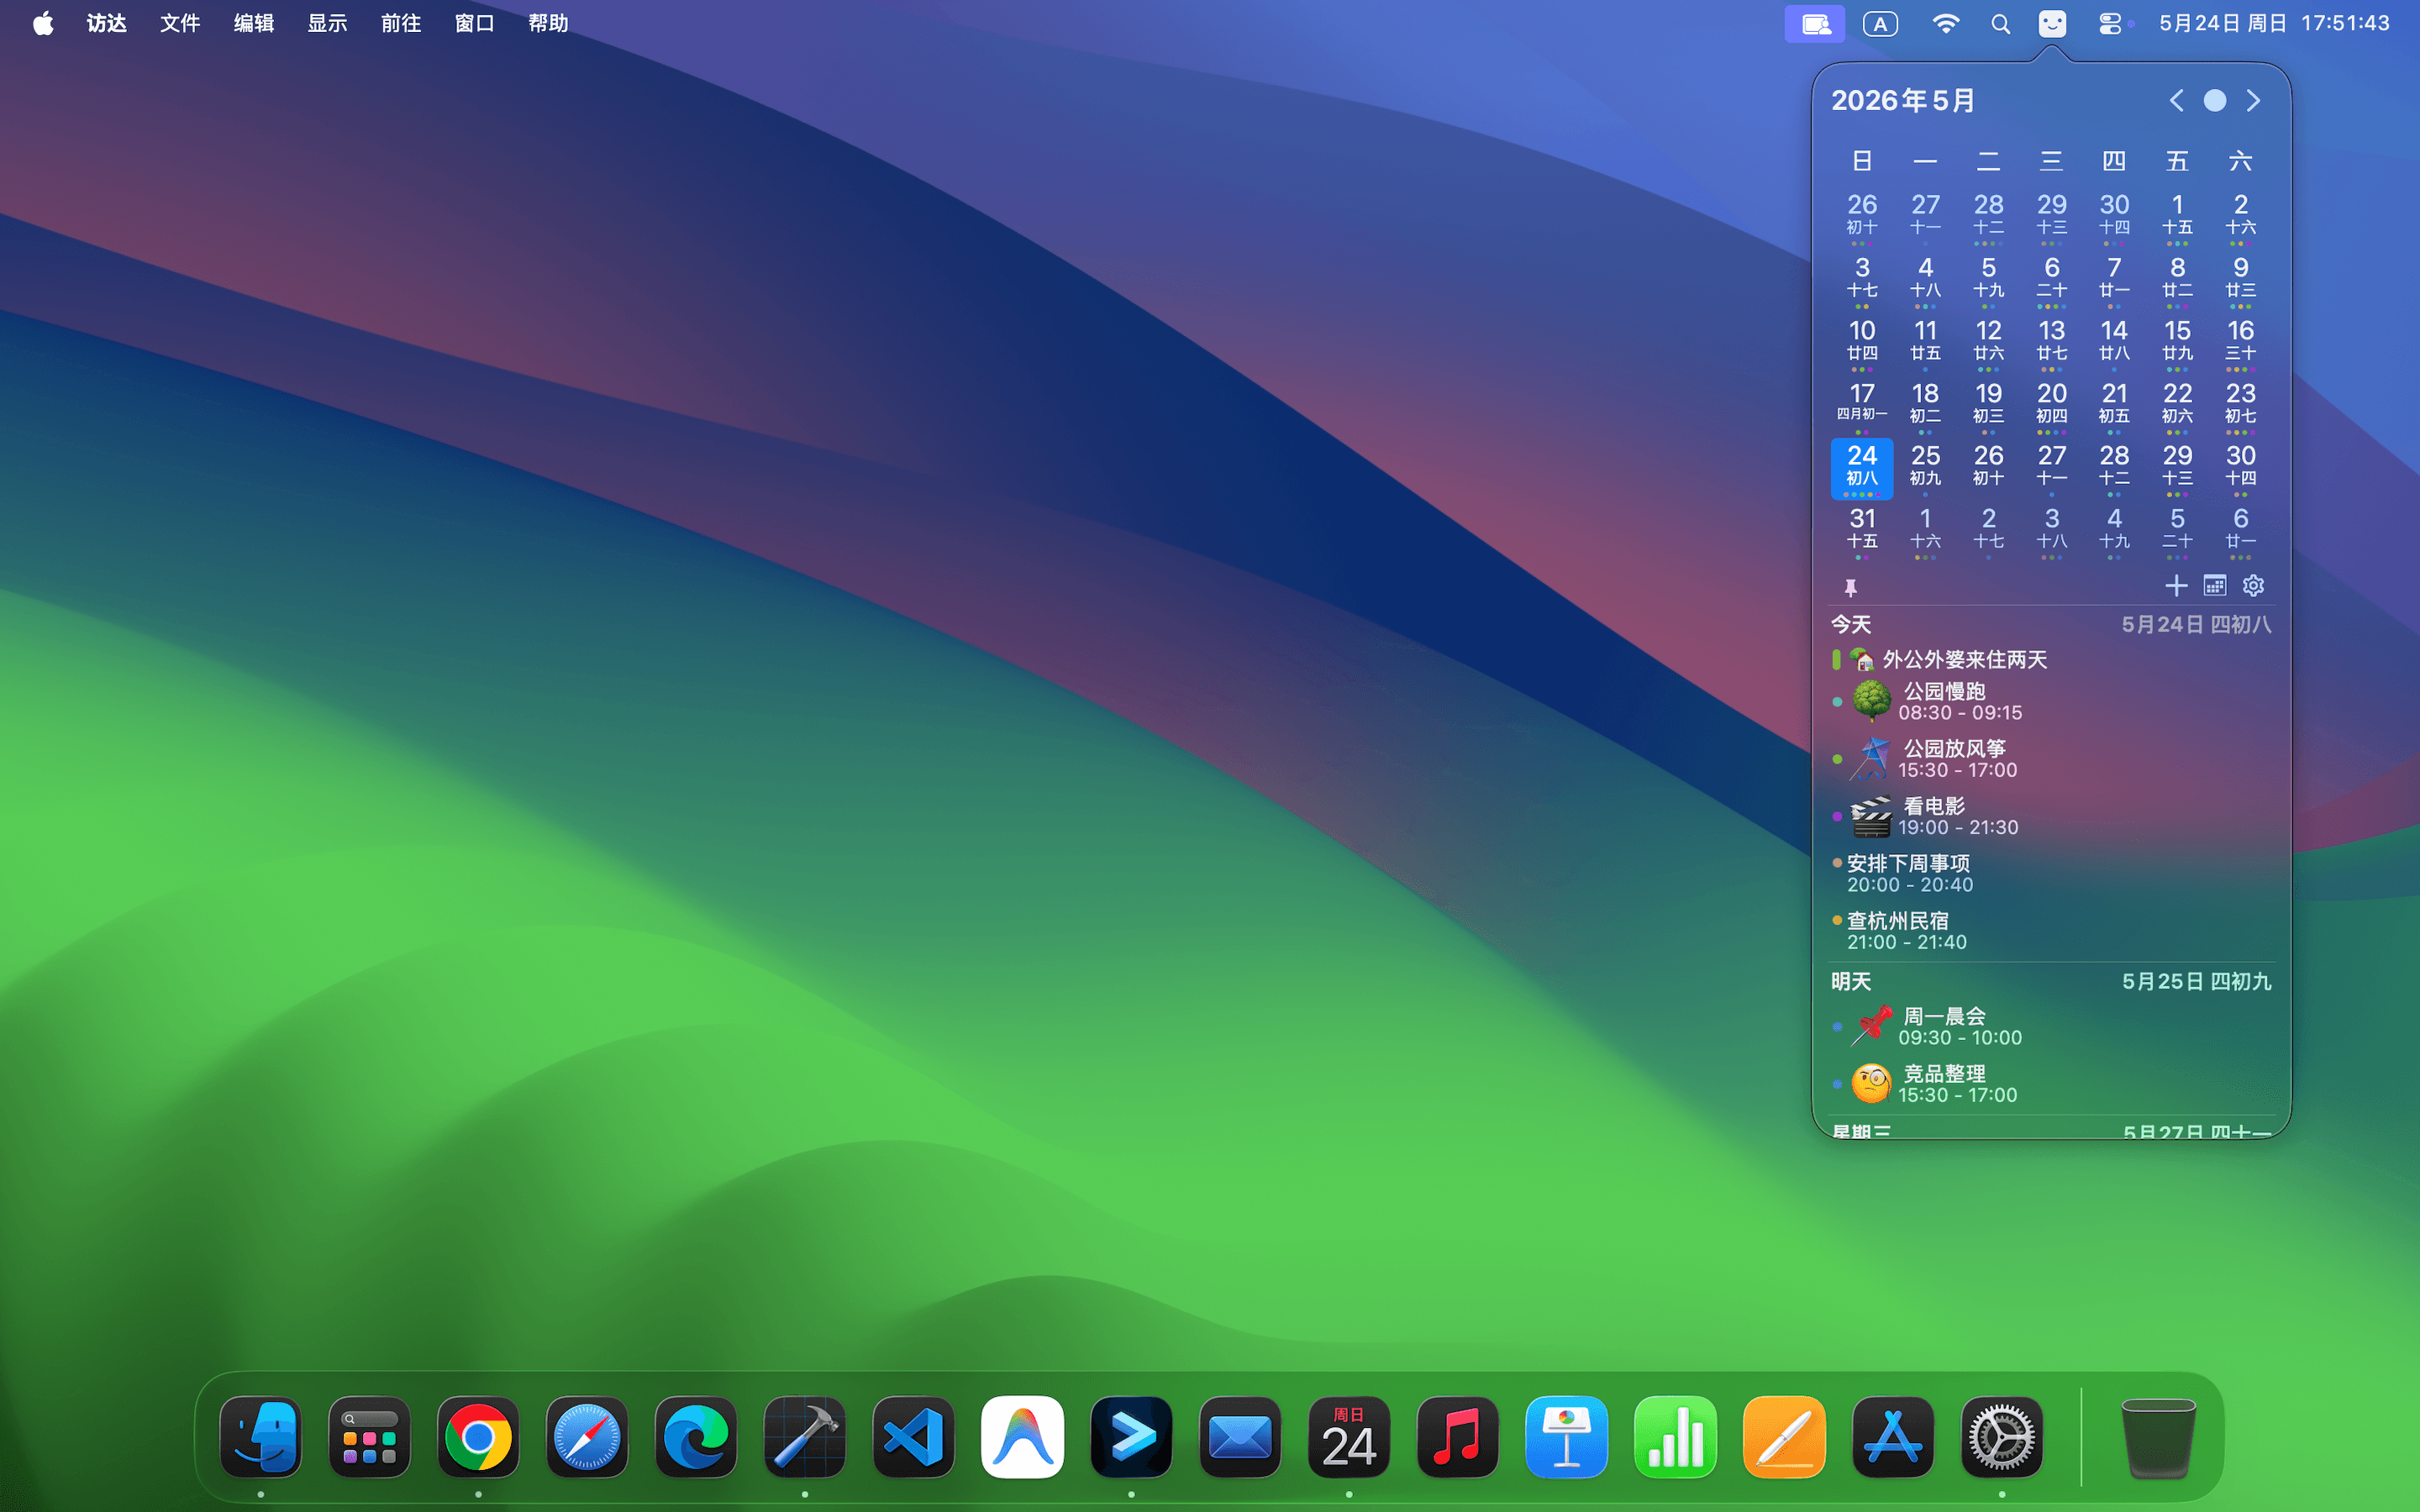Screen dimensions: 2420x1512
Task: Open Calendar app from the Dock
Action: [1349, 1437]
